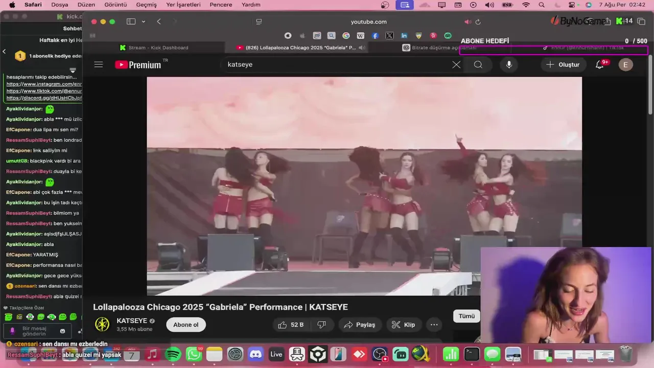This screenshot has width=654, height=368.
Task: Click the youtube.com address bar
Action: coord(368,21)
